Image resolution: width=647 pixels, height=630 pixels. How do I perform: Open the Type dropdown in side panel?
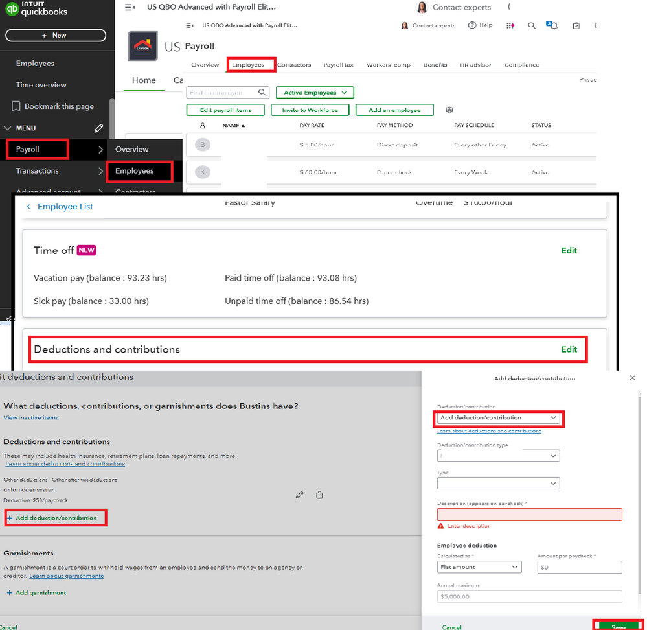pos(498,483)
